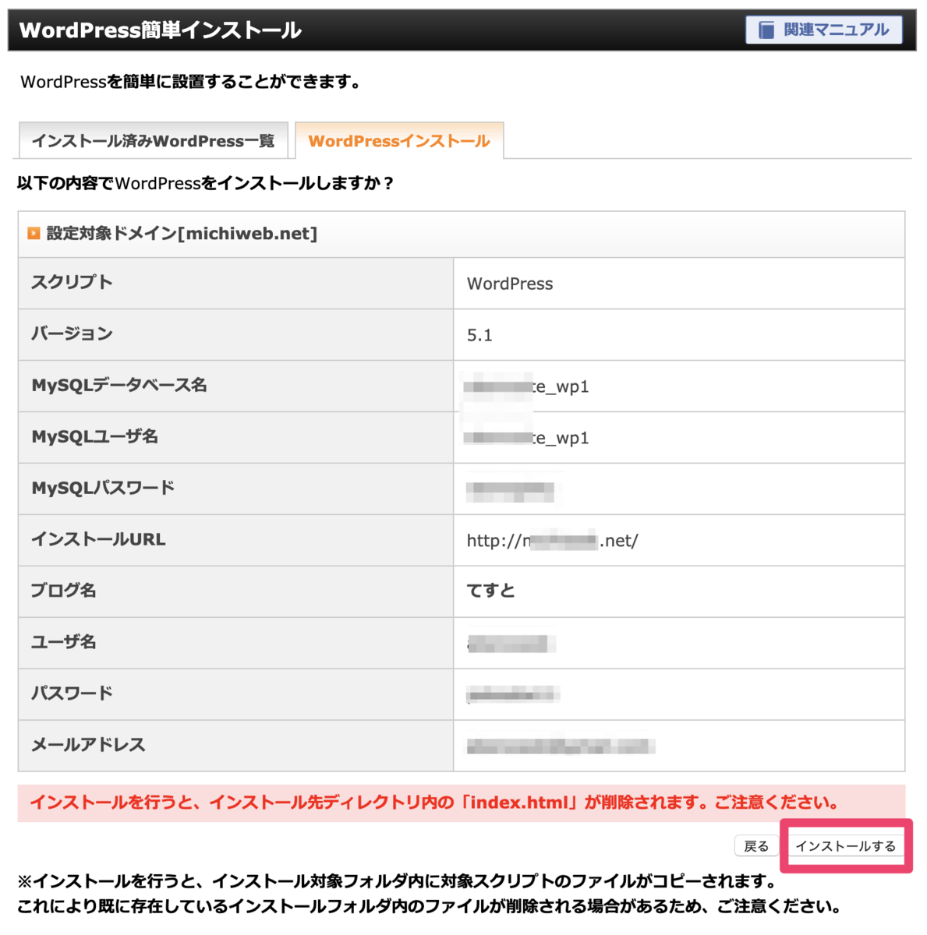Click the WordPress script value cell
927x935 pixels.
coord(678,284)
